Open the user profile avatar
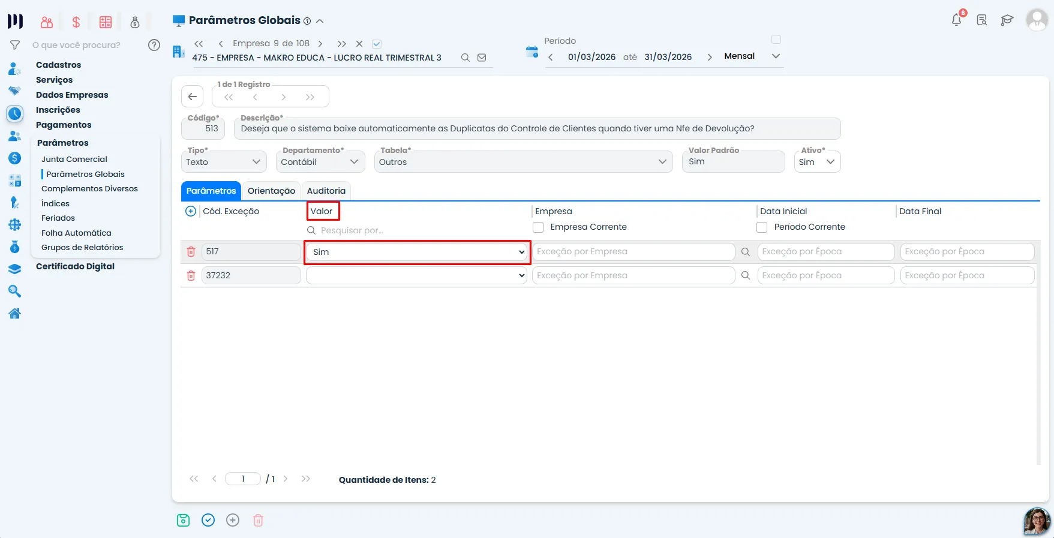Screen dimensions: 1054x538 click(1037, 20)
